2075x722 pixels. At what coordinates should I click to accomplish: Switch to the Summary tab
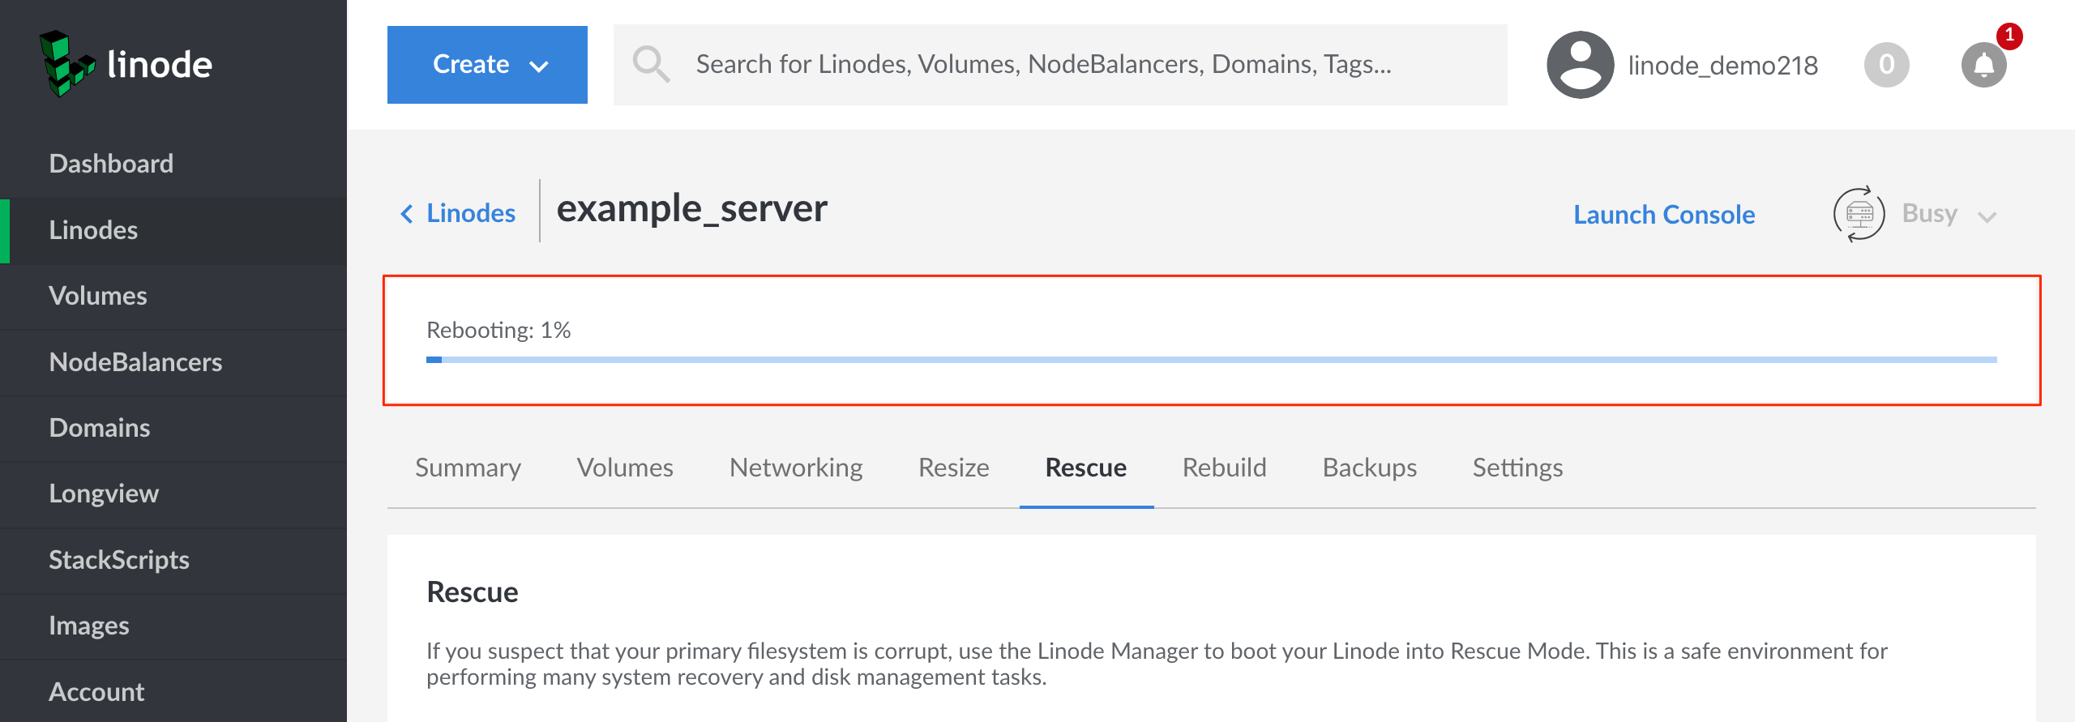coord(468,468)
